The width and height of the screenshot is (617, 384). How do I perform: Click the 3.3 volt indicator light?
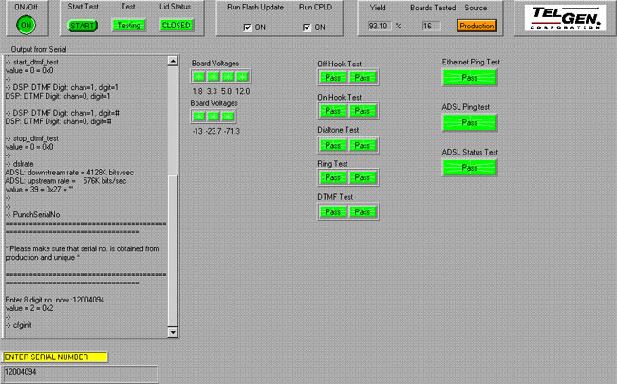tap(214, 77)
